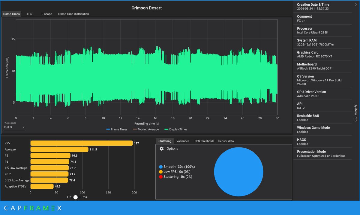This screenshot has width=360, height=215.
Task: Open the stuttering Options gear icon
Action: [x=162, y=149]
